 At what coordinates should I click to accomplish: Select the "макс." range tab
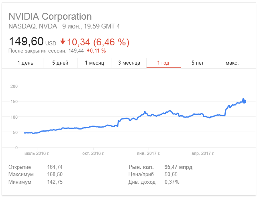point(232,63)
